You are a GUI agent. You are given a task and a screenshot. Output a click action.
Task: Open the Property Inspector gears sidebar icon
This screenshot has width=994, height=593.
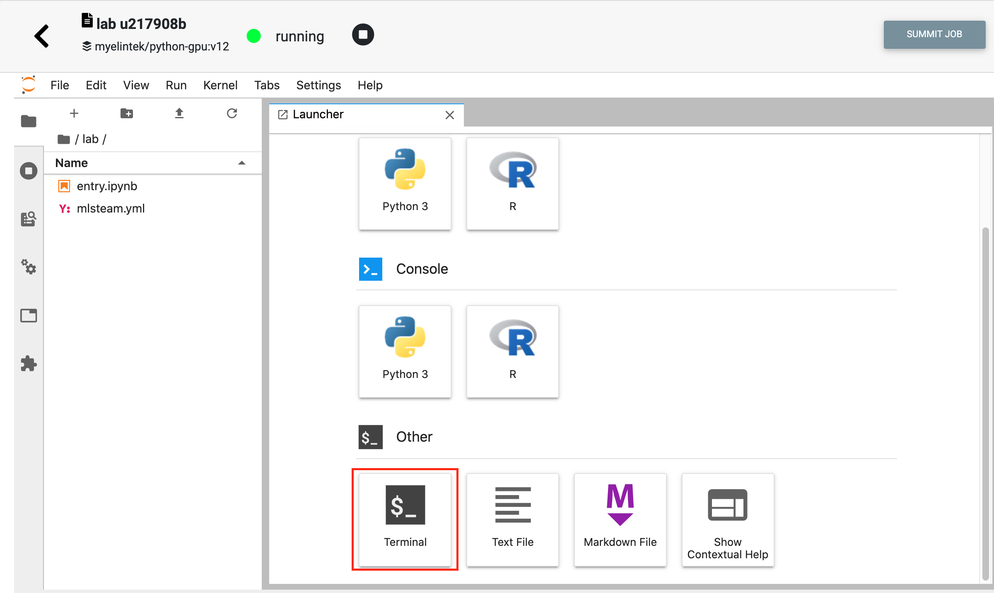29,267
